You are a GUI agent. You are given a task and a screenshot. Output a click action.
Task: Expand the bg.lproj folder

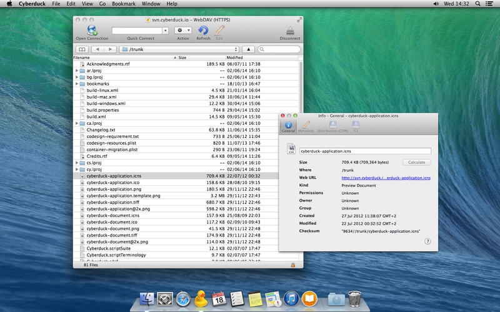click(x=77, y=77)
